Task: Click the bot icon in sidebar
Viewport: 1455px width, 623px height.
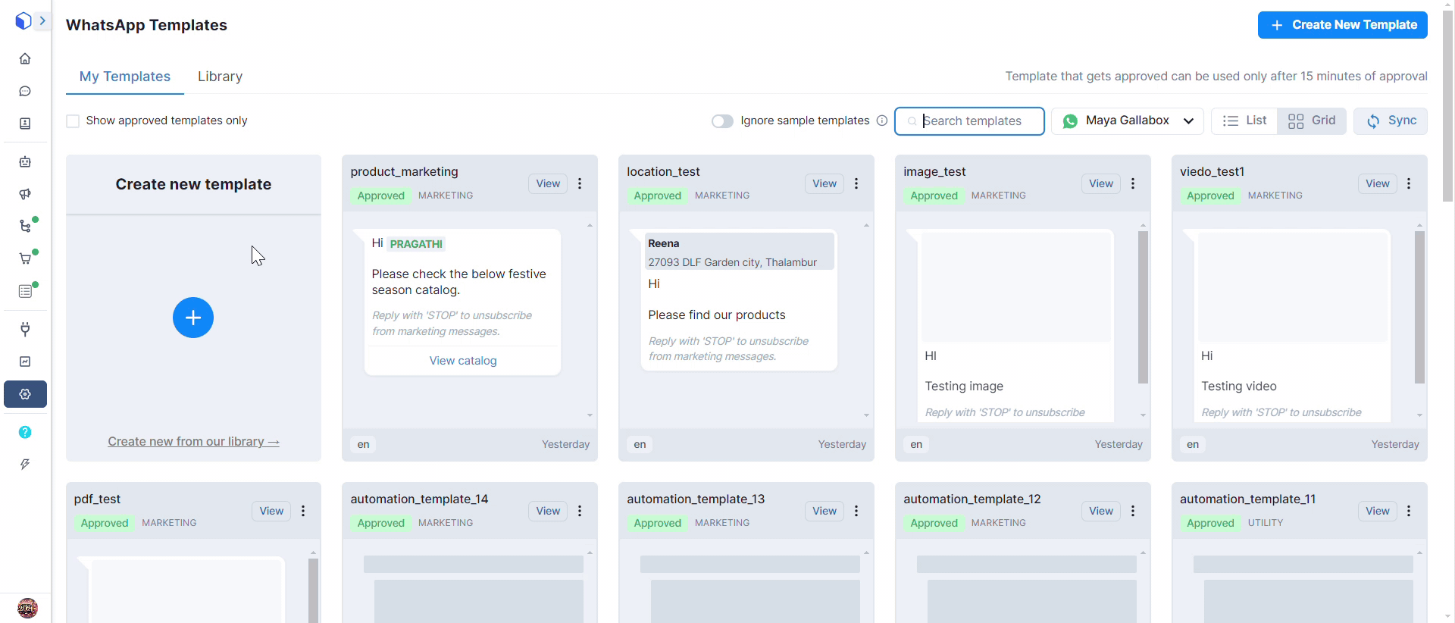Action: tap(25, 161)
